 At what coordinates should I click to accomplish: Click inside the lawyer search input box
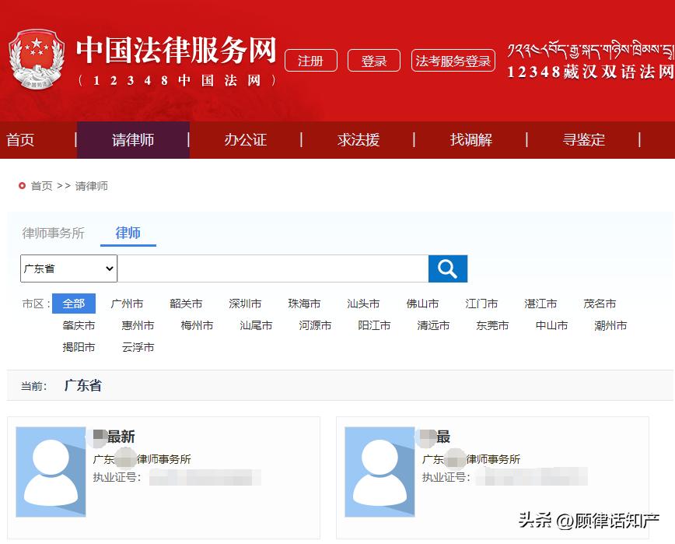[272, 268]
